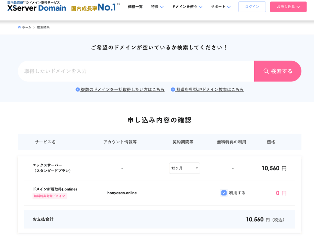
Task: Expand the 特長 menu
Action: pyautogui.click(x=157, y=7)
